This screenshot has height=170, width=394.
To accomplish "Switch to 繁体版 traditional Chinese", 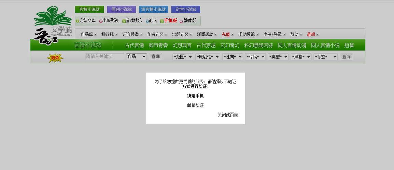I will [x=190, y=21].
